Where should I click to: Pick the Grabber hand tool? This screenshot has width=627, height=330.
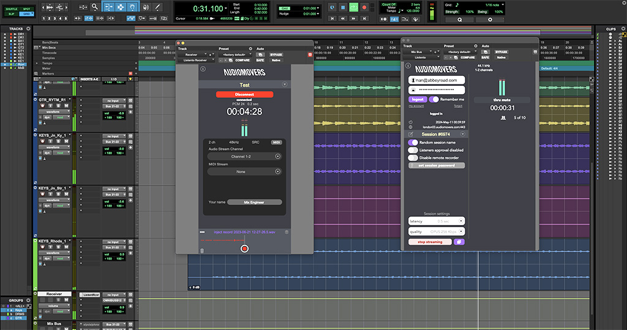132,7
